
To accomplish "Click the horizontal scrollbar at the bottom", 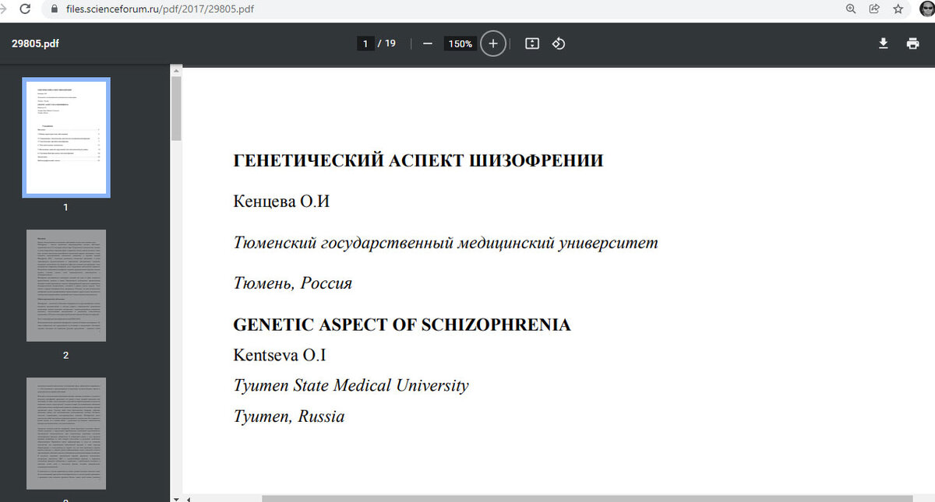I will pyautogui.click(x=587, y=498).
